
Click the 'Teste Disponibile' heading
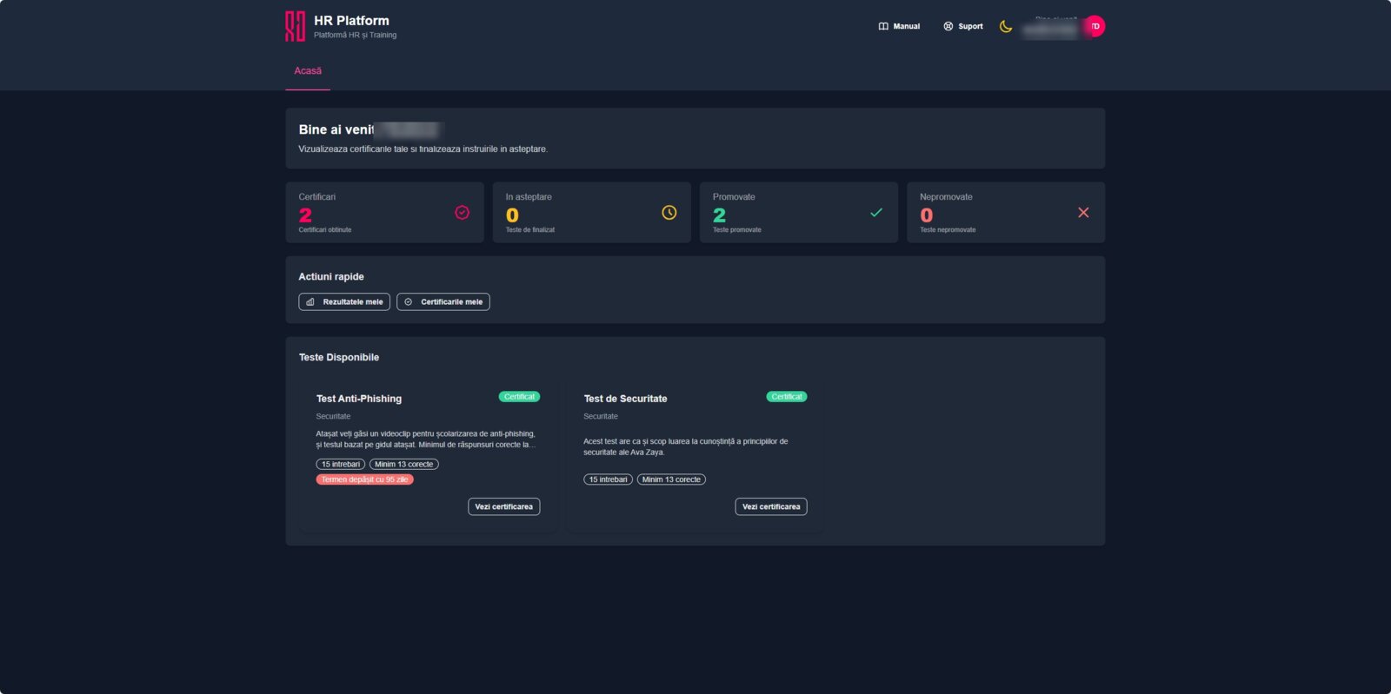[339, 357]
